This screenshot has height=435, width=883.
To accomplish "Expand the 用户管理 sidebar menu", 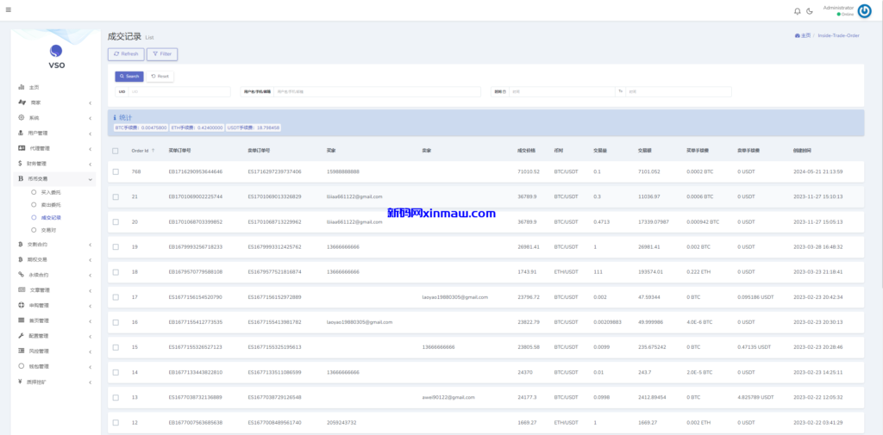I will pyautogui.click(x=55, y=133).
